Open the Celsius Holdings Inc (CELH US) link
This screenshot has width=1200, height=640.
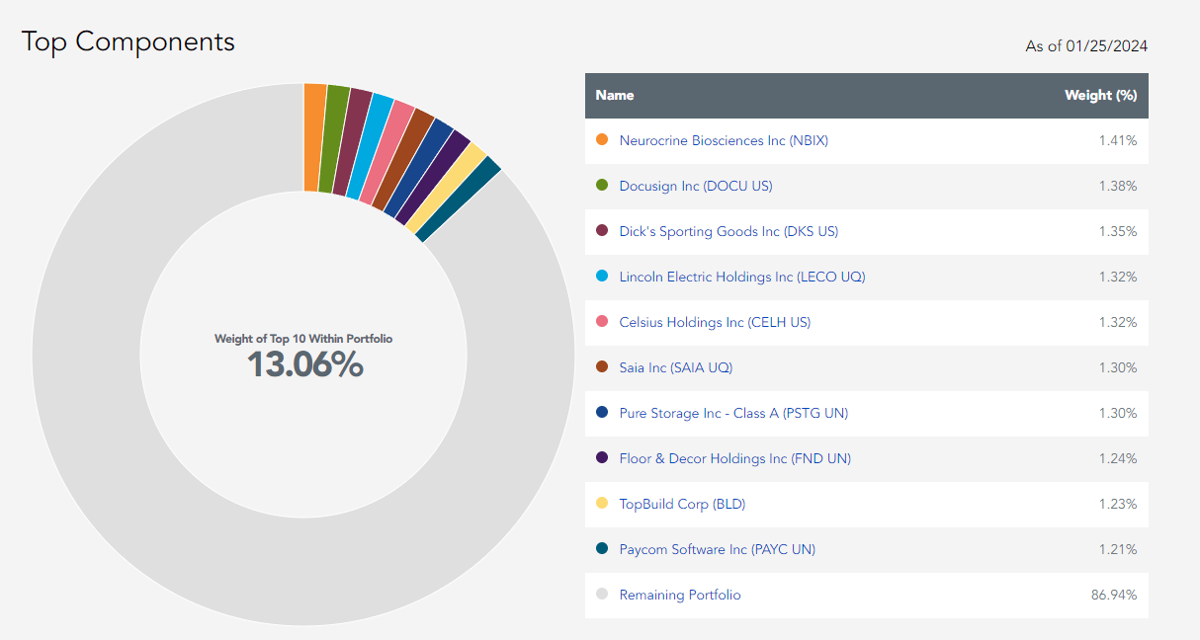coord(713,322)
